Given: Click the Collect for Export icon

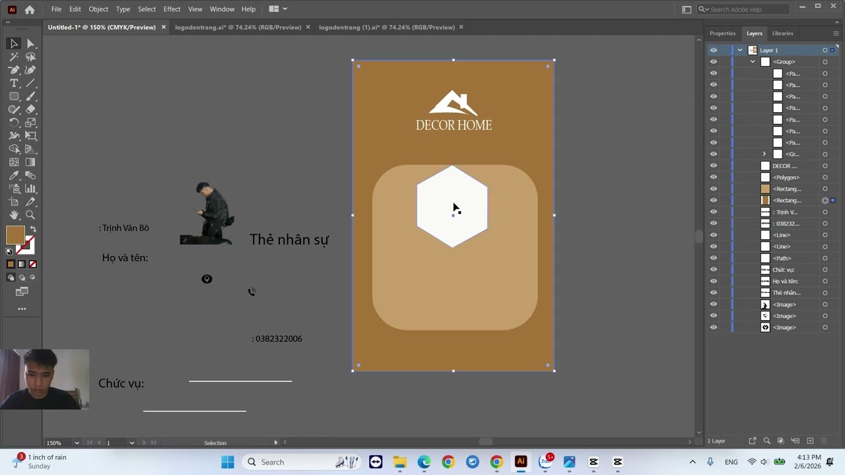Looking at the screenshot, I should tap(752, 441).
